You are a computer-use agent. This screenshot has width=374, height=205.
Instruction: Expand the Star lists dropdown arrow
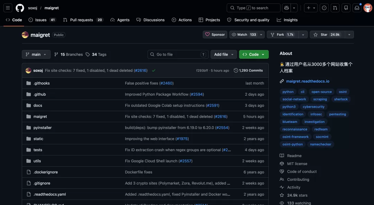point(349,35)
